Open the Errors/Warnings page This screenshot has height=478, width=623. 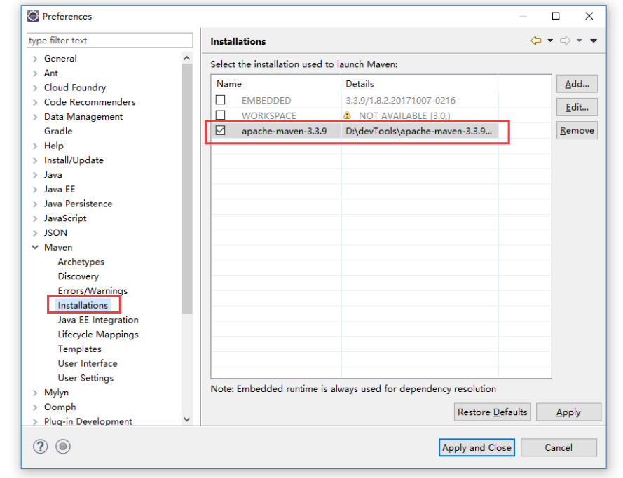(93, 290)
